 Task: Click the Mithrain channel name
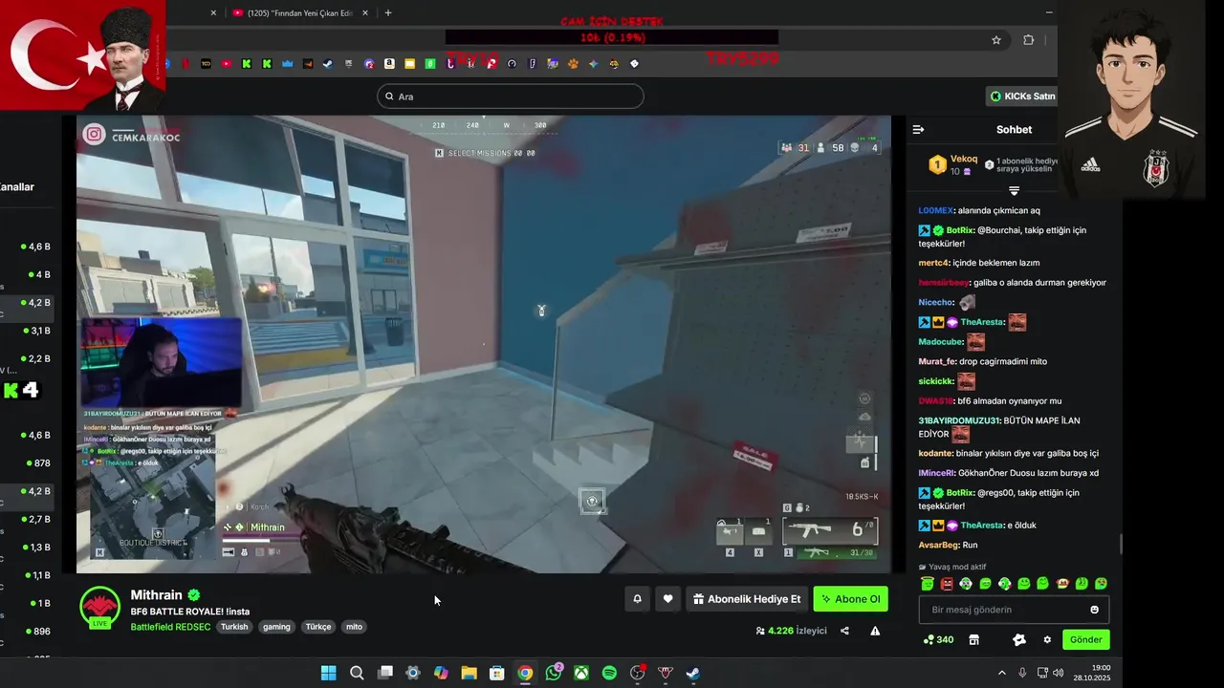pyautogui.click(x=156, y=595)
